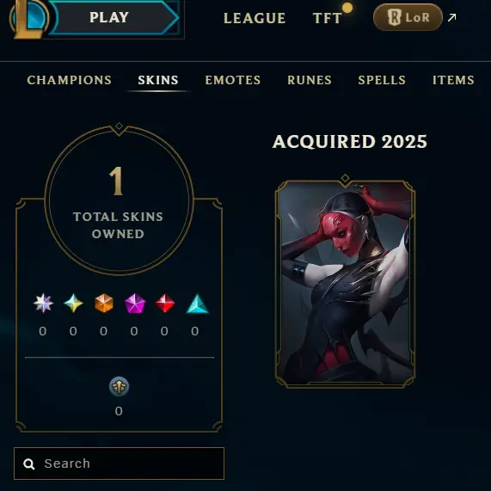Select the orange Legendary skin tier gem
The height and width of the screenshot is (491, 491).
point(104,304)
